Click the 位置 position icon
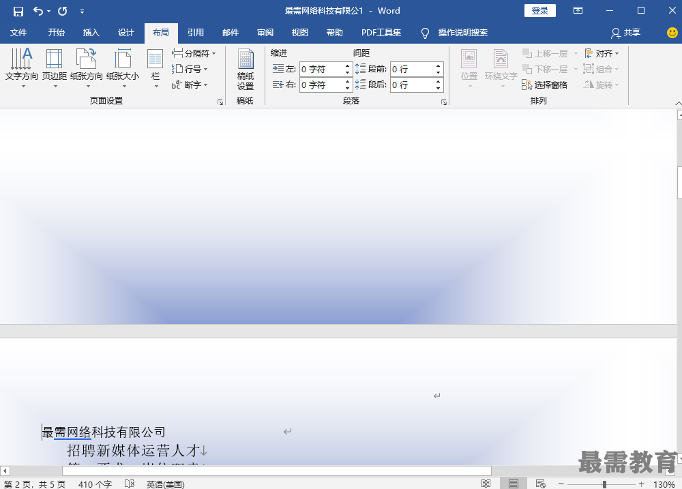The image size is (682, 489). pos(469,68)
